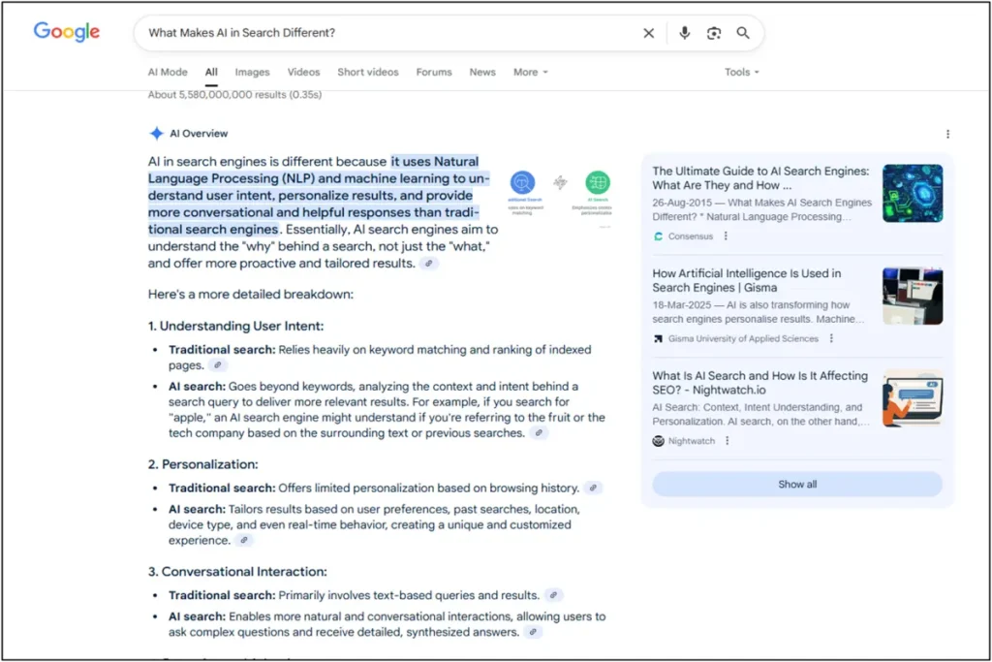Open the Tools menu

[740, 72]
